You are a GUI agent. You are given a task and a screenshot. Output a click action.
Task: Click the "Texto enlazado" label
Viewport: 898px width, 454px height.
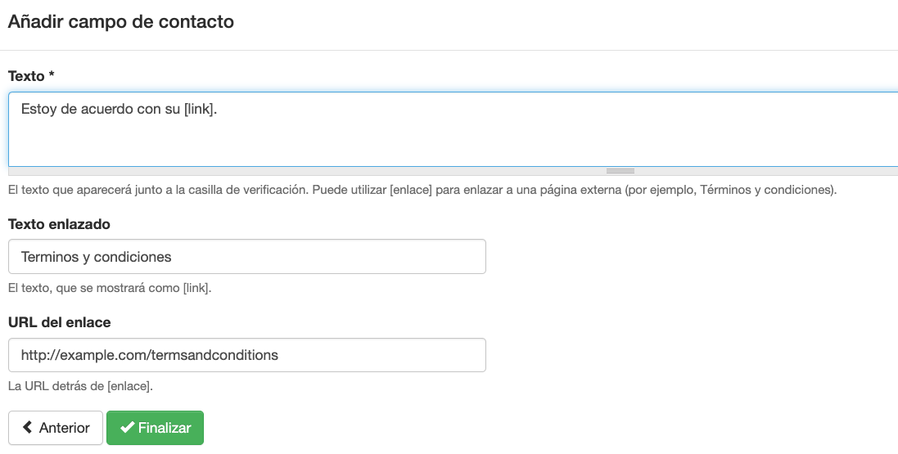(x=59, y=223)
